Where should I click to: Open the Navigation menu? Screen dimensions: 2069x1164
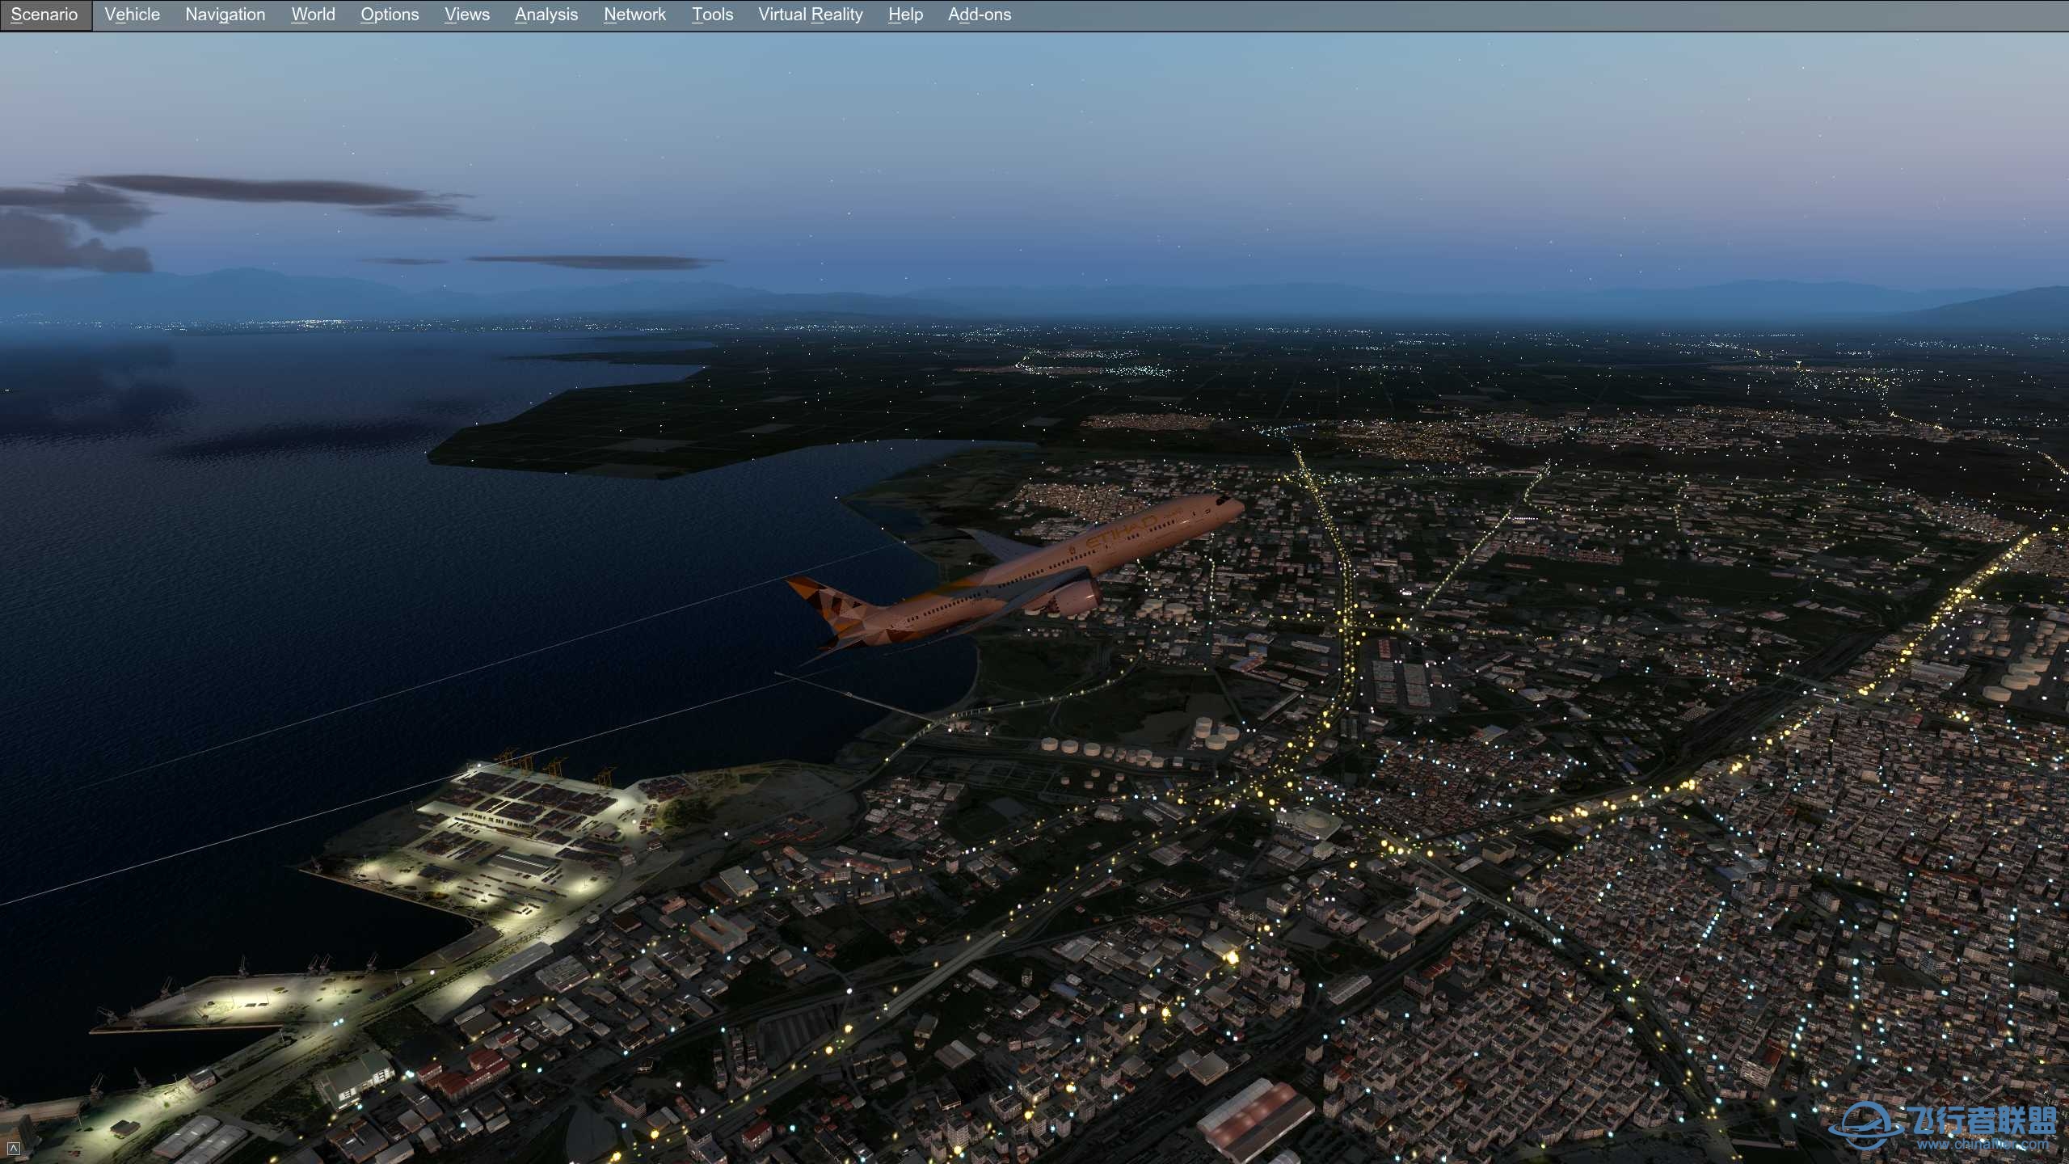(225, 15)
